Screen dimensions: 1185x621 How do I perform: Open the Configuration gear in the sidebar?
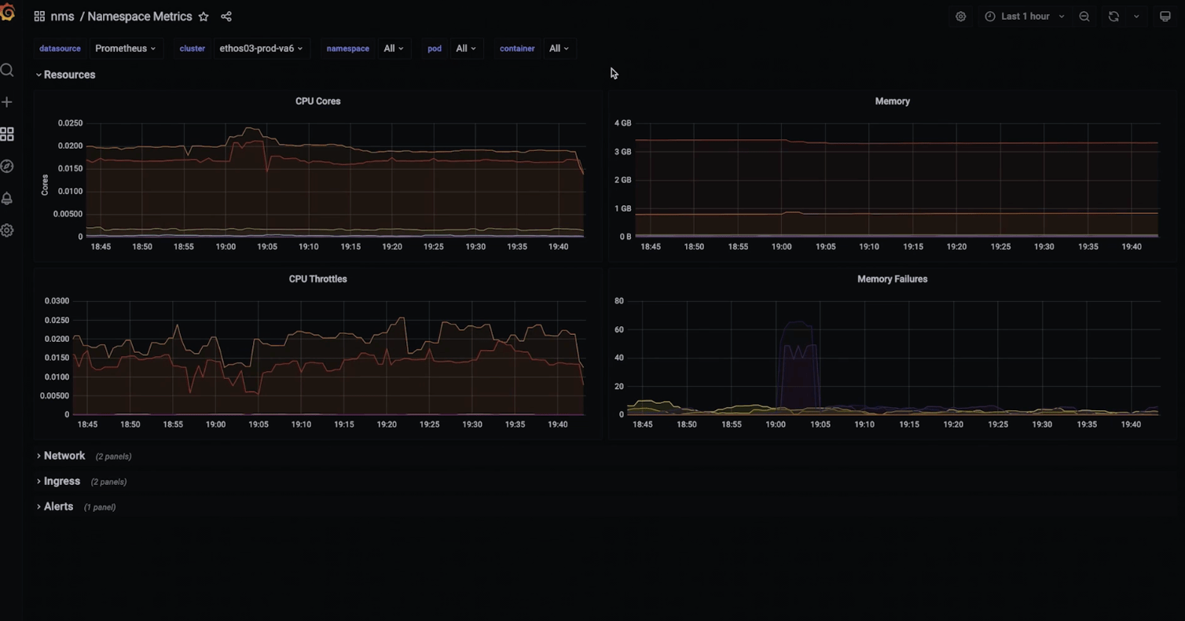pos(8,230)
